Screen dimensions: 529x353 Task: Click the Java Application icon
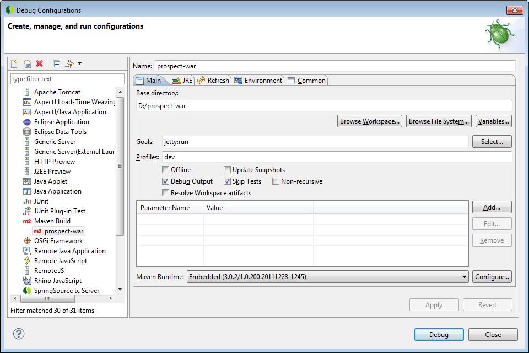27,191
